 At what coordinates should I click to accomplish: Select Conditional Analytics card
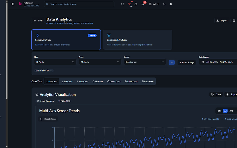click(137, 40)
